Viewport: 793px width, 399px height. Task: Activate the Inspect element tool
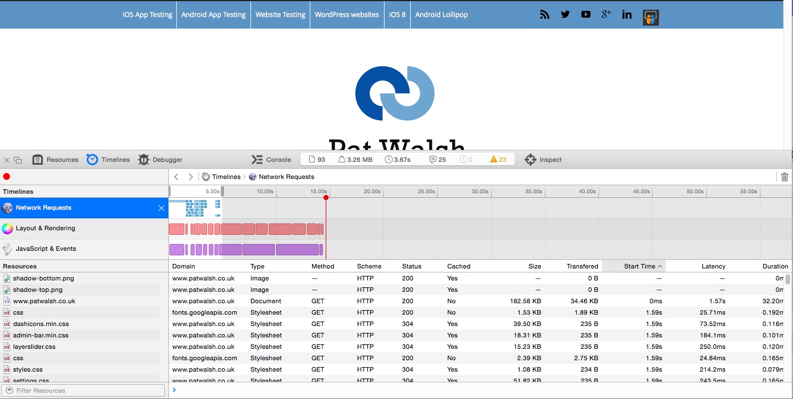pyautogui.click(x=543, y=160)
